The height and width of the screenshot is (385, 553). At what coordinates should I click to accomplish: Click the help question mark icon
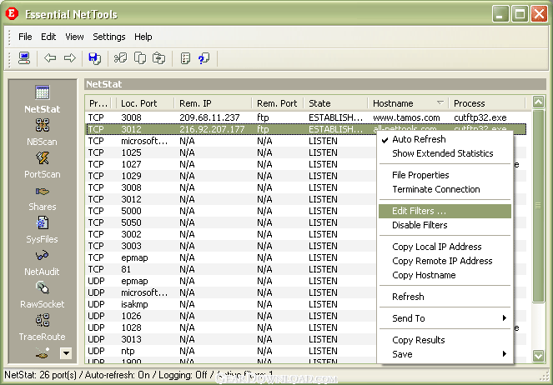[204, 58]
